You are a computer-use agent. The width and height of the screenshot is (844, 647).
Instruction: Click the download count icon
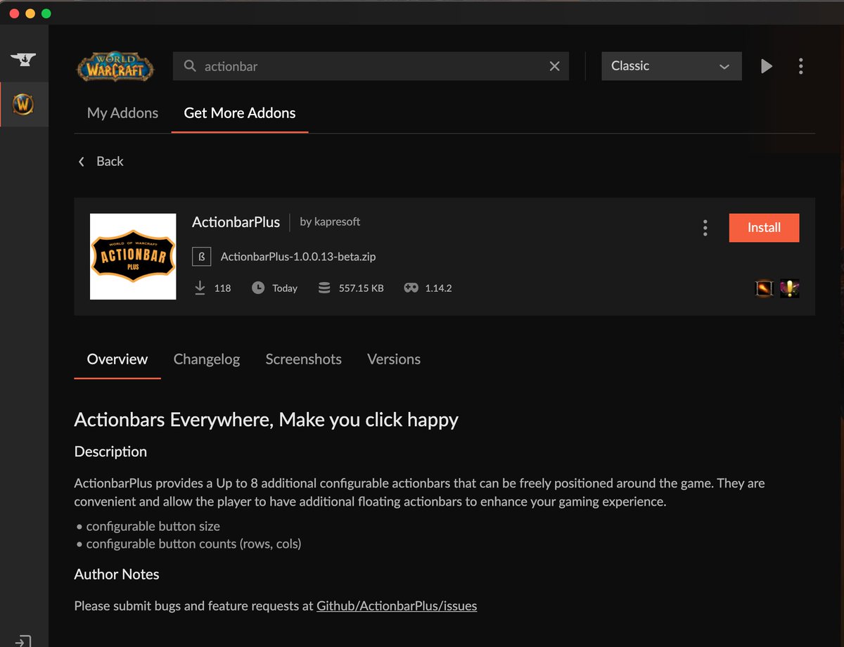click(200, 288)
